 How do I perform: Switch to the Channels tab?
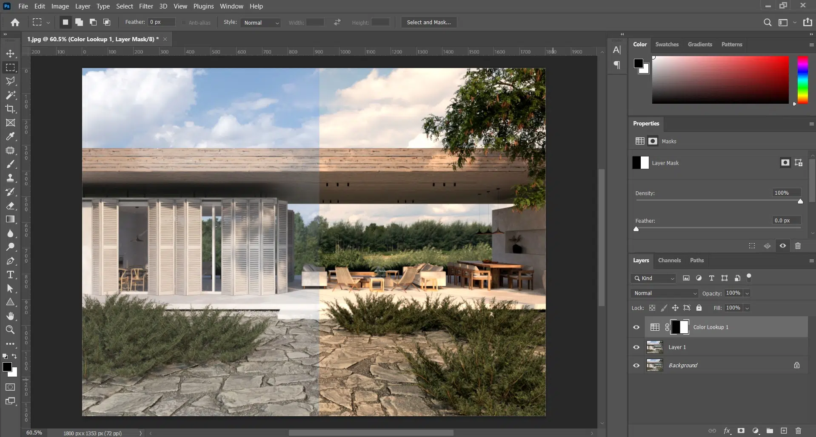tap(669, 260)
